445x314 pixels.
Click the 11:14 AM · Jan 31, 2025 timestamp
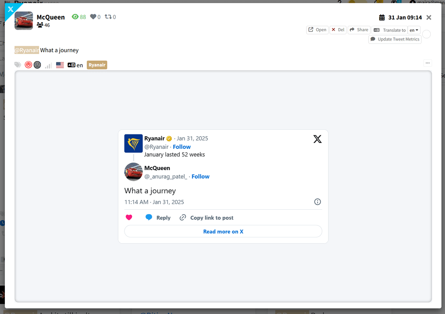click(x=154, y=202)
